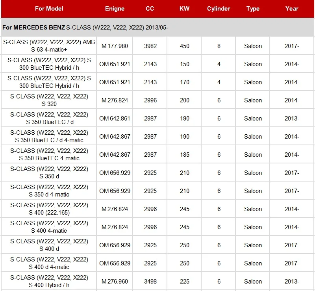Select the 'S 350 BlueTEC 4-matic' model cell

[49, 154]
